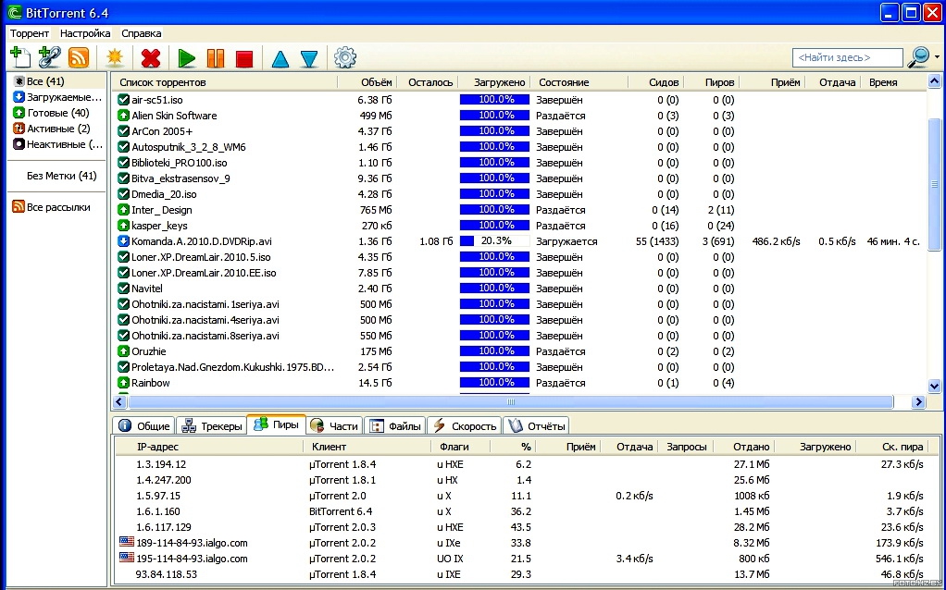Click the downloading icon of Komanda.A.2010.D.DVDRip.avi

123,241
